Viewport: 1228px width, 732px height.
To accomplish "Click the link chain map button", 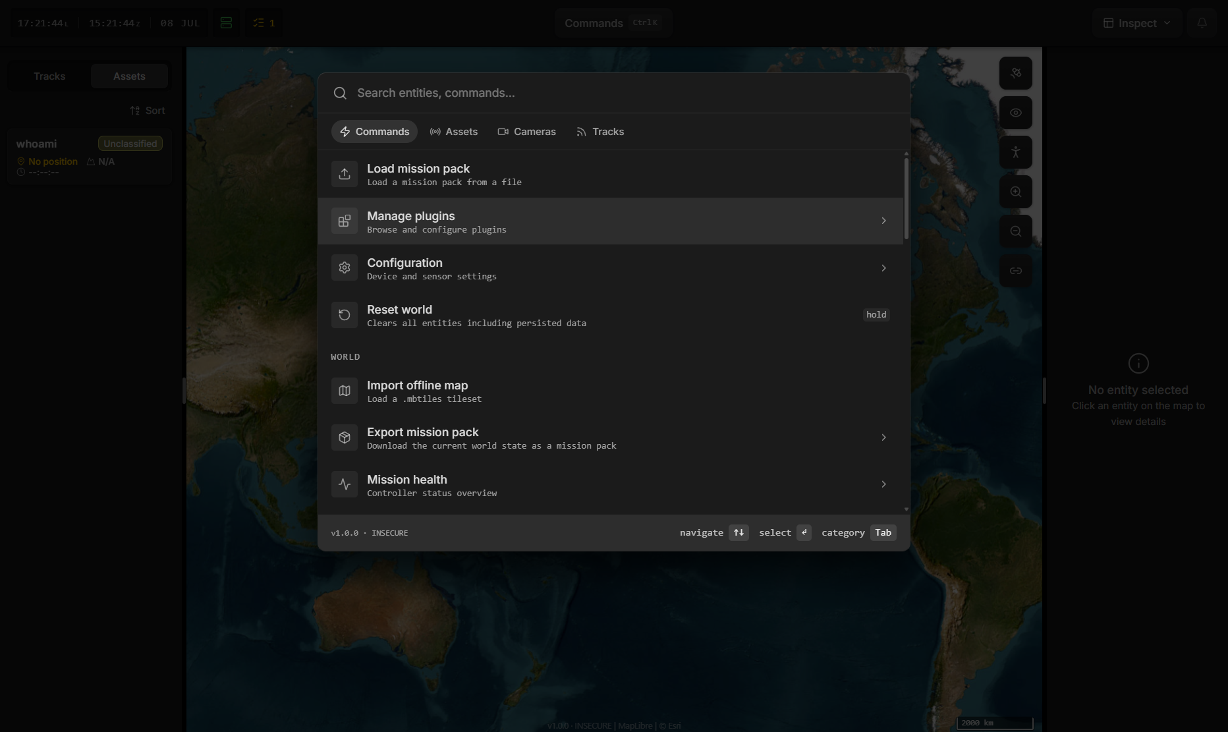I will click(x=1016, y=271).
